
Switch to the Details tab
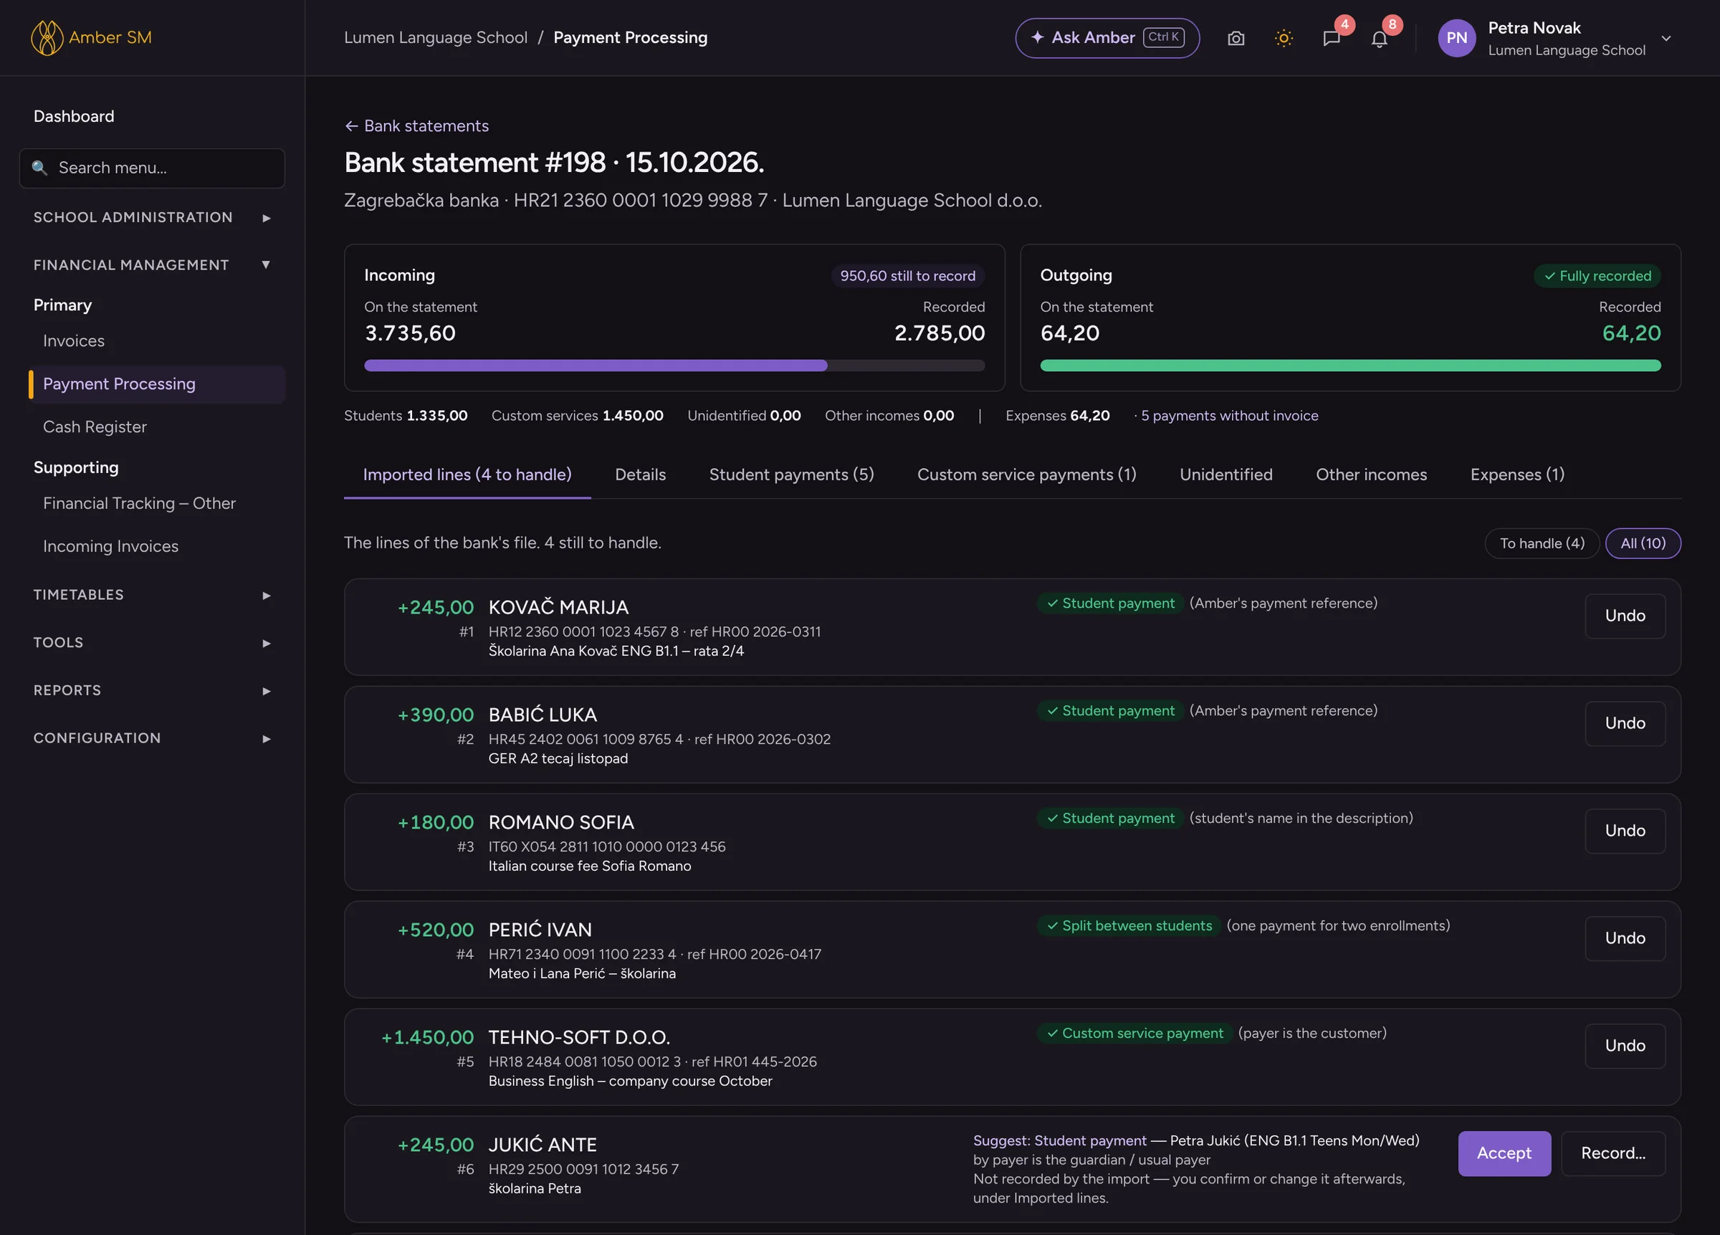tap(640, 474)
